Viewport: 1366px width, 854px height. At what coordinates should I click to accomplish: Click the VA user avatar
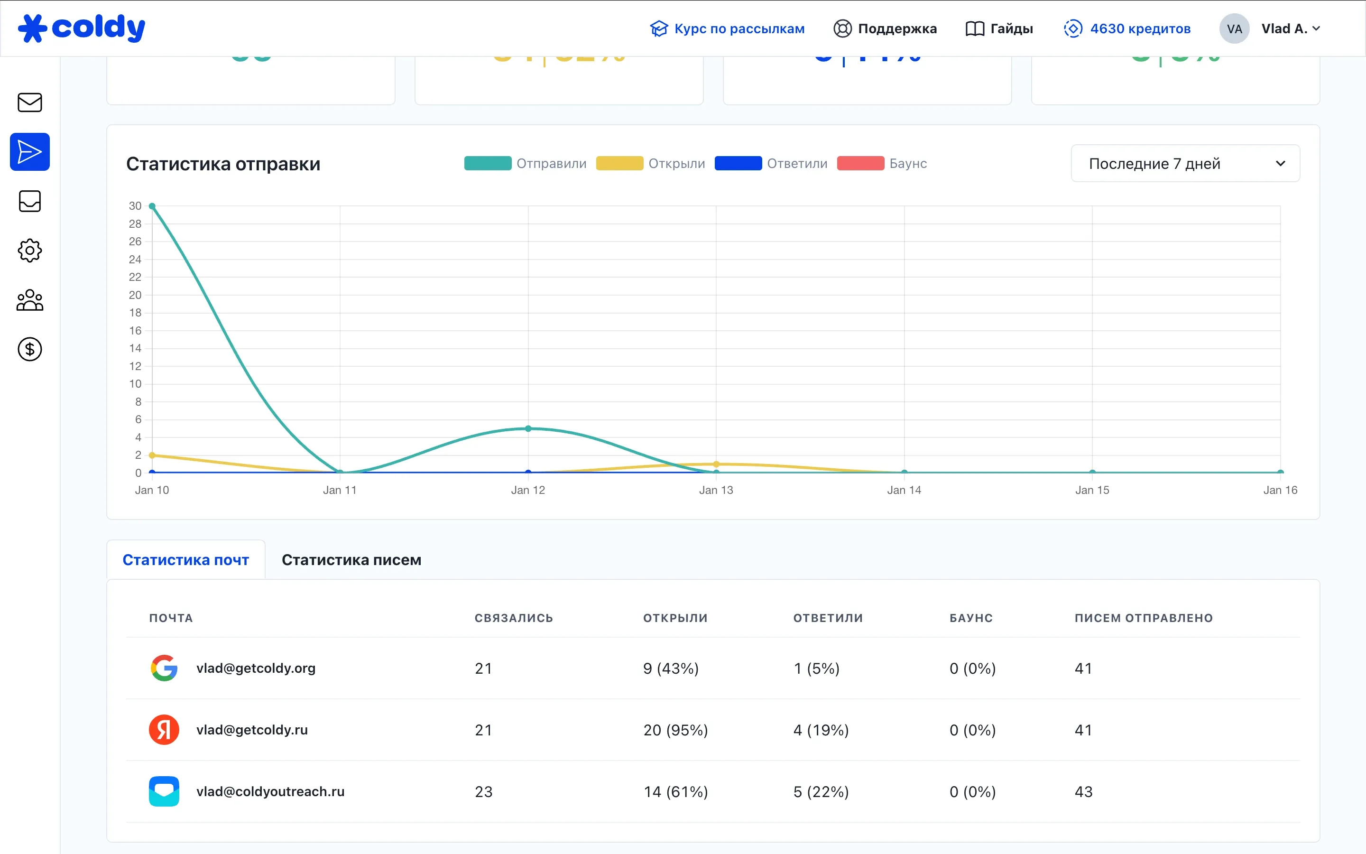coord(1234,29)
